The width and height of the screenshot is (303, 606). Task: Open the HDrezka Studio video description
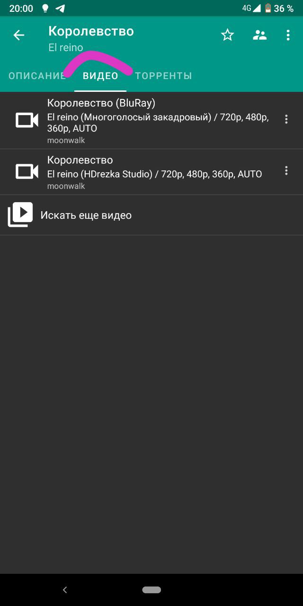coord(154,174)
